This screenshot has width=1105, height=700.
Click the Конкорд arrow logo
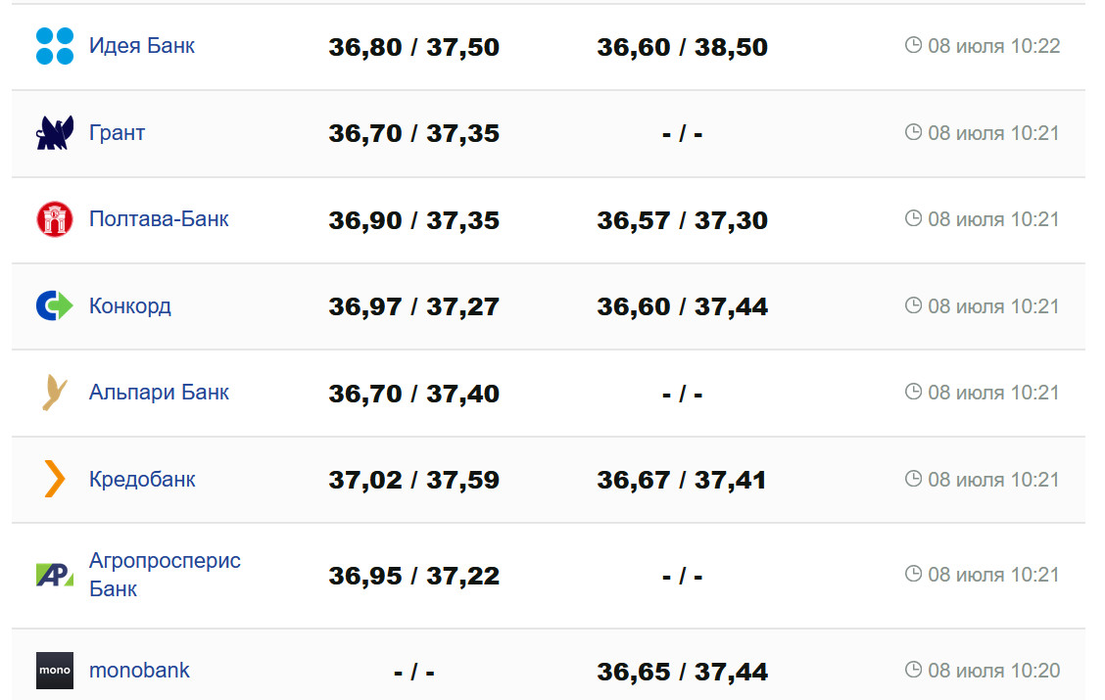coord(55,306)
